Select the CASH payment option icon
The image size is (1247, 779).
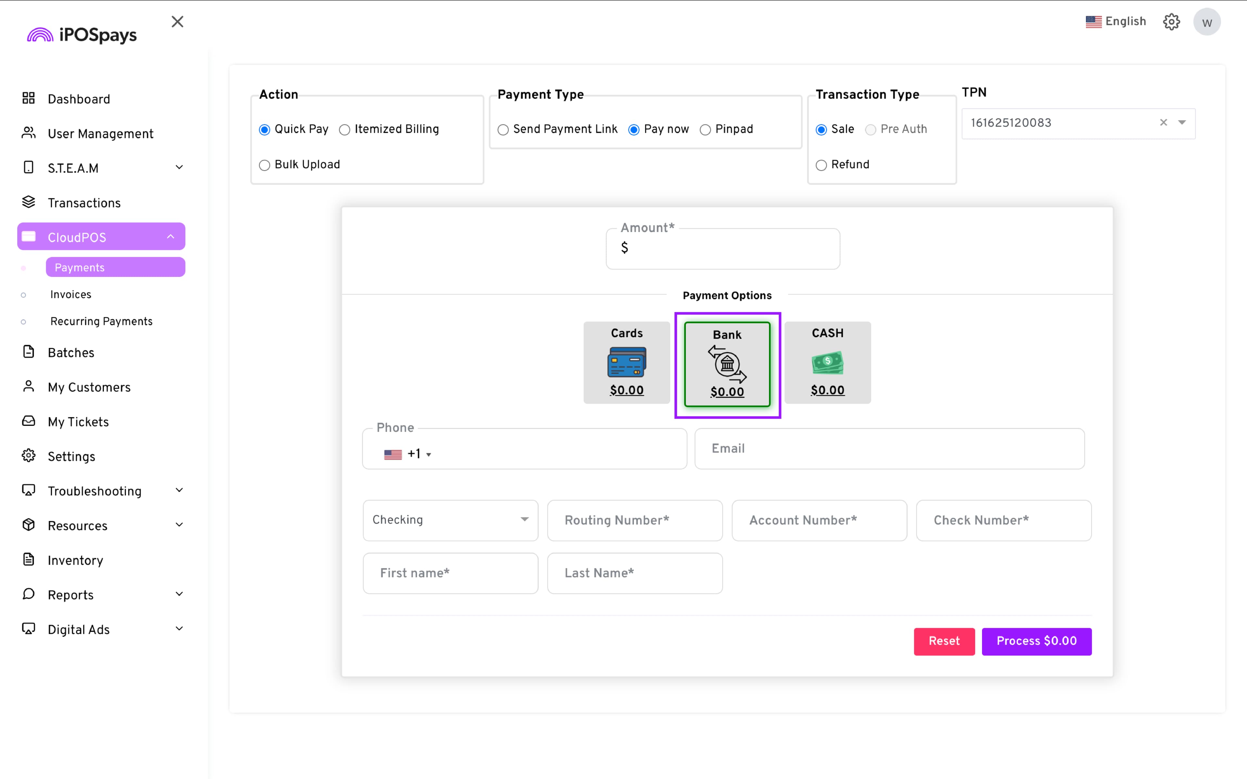[x=827, y=362]
